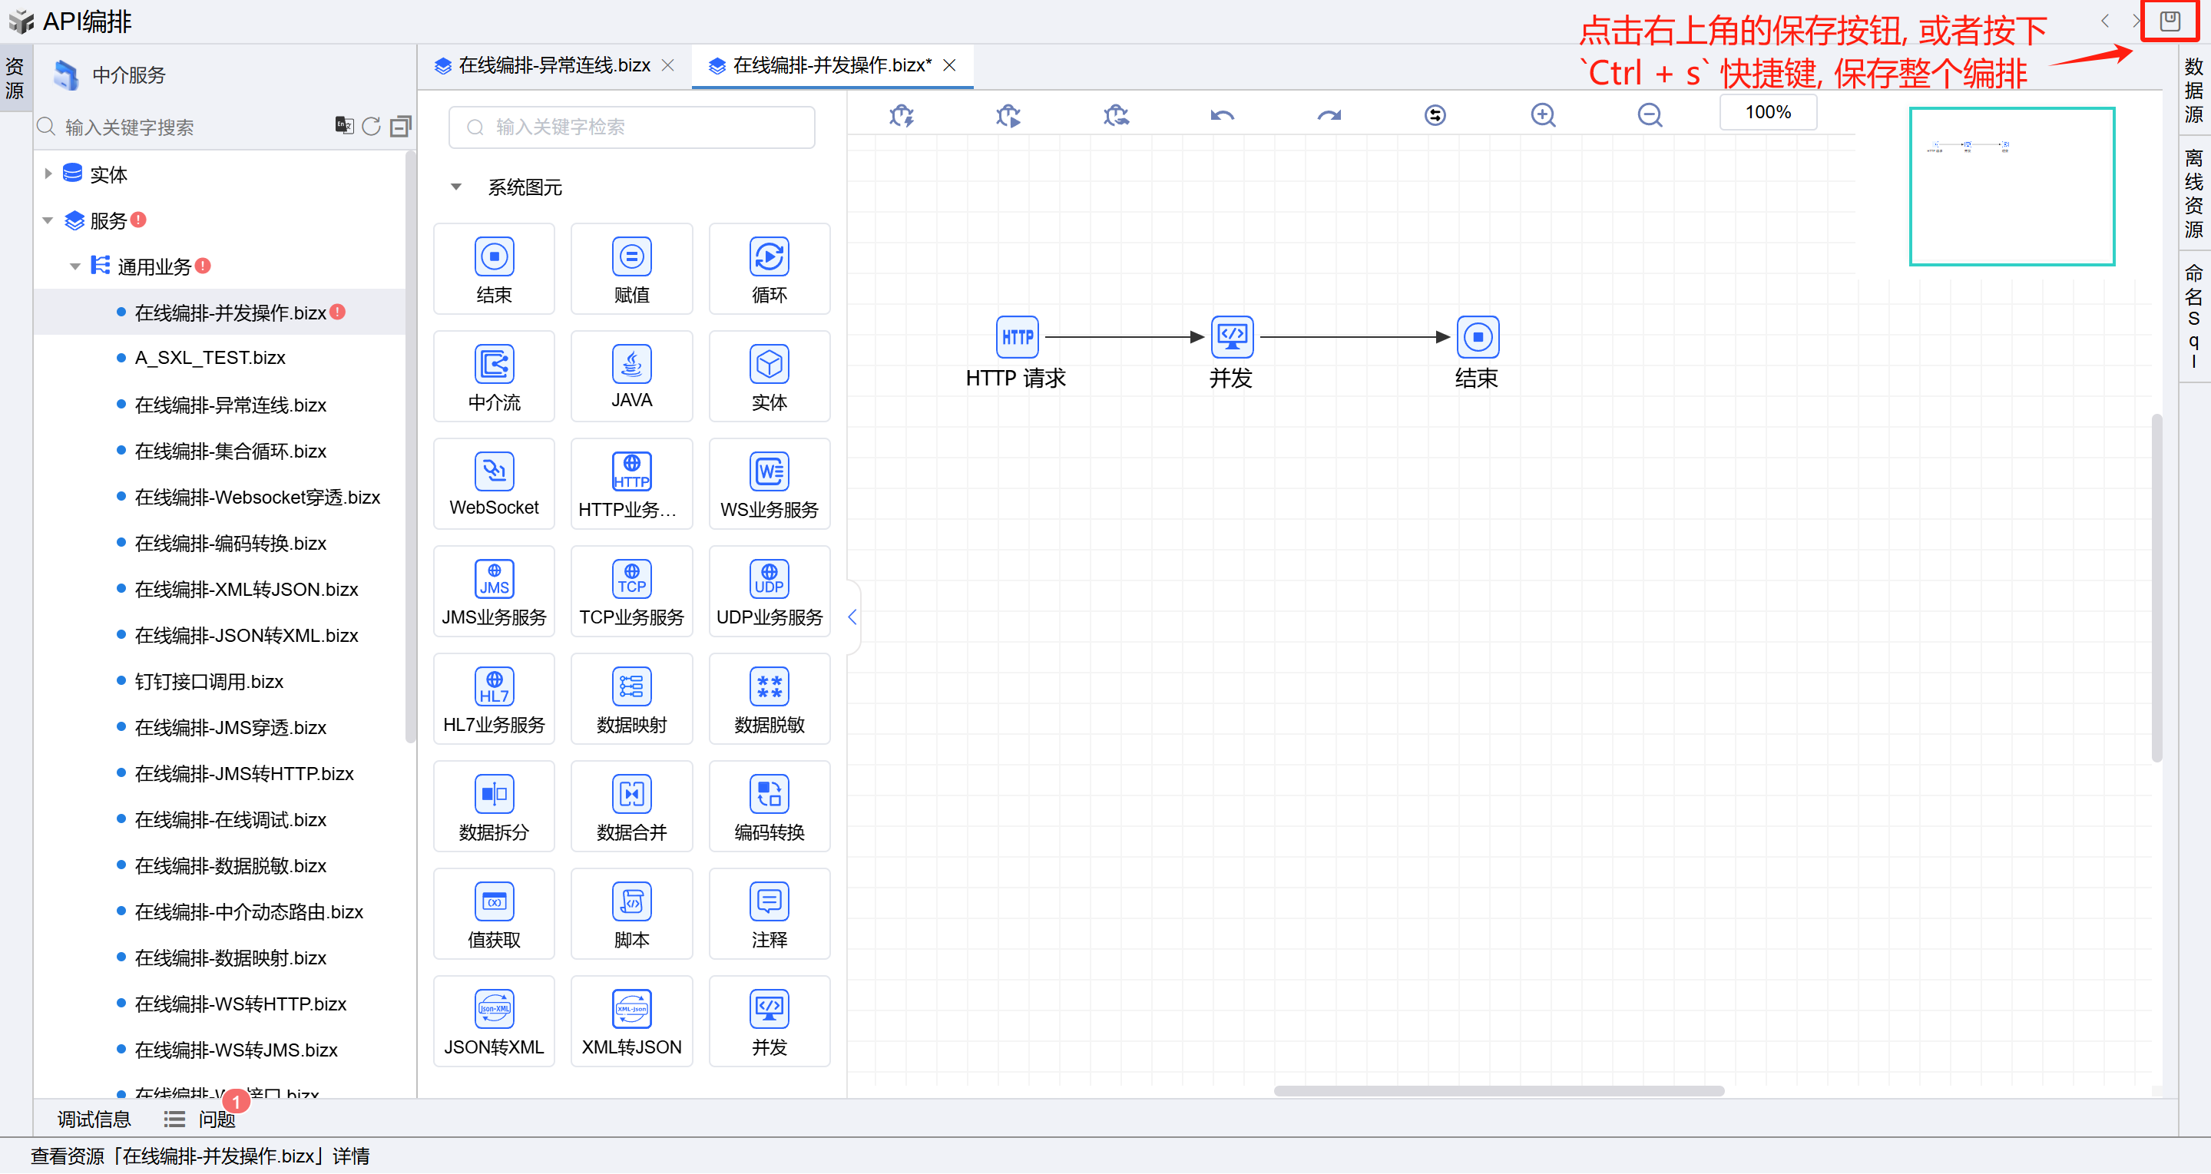Viewport: 2211px width, 1174px height.
Task: Switch to 在线编排-异常连线.bizx tab
Action: (554, 66)
